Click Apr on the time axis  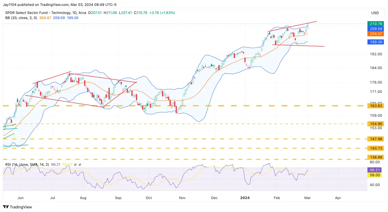click(x=338, y=198)
